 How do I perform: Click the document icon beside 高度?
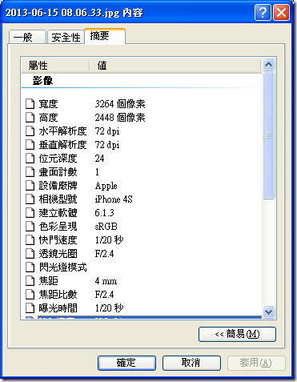pyautogui.click(x=30, y=118)
